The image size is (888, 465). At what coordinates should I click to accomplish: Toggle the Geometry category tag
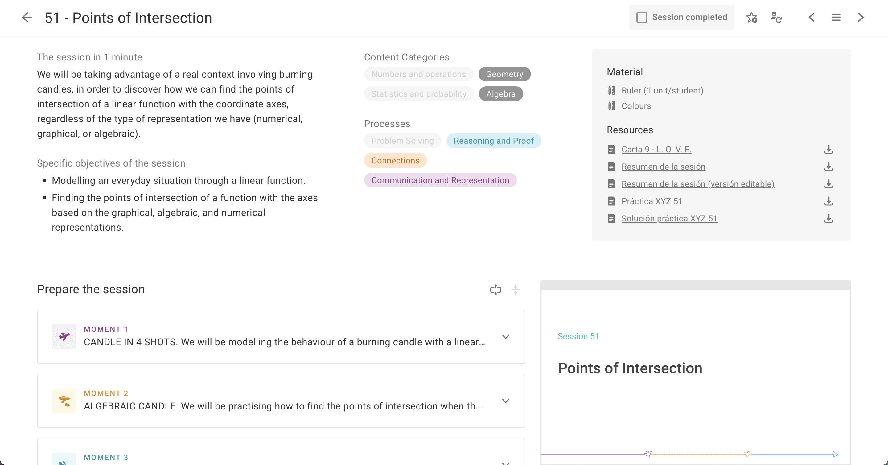(504, 74)
